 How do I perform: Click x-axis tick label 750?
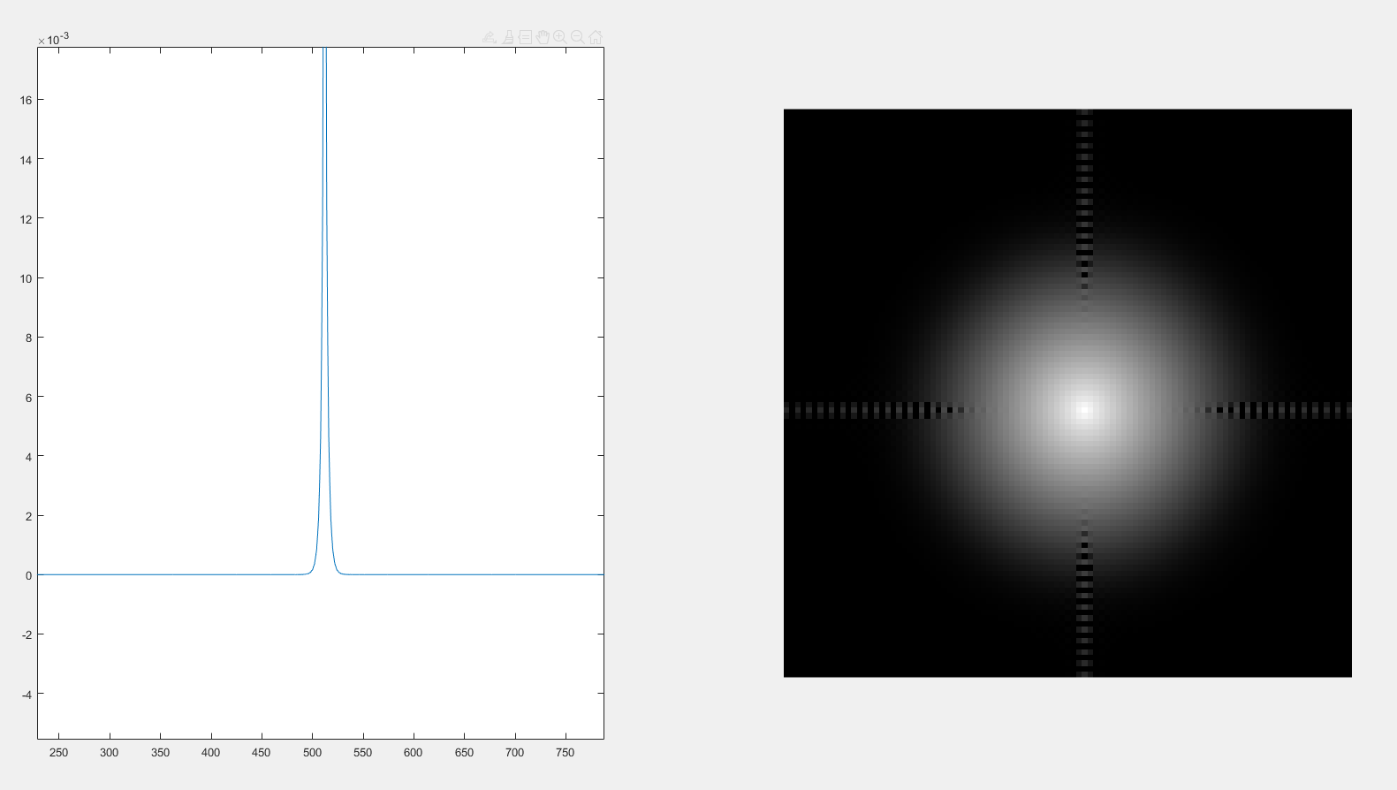click(566, 753)
